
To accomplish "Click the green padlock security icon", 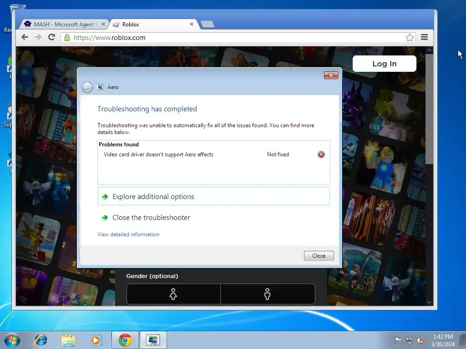I will 67,38.
